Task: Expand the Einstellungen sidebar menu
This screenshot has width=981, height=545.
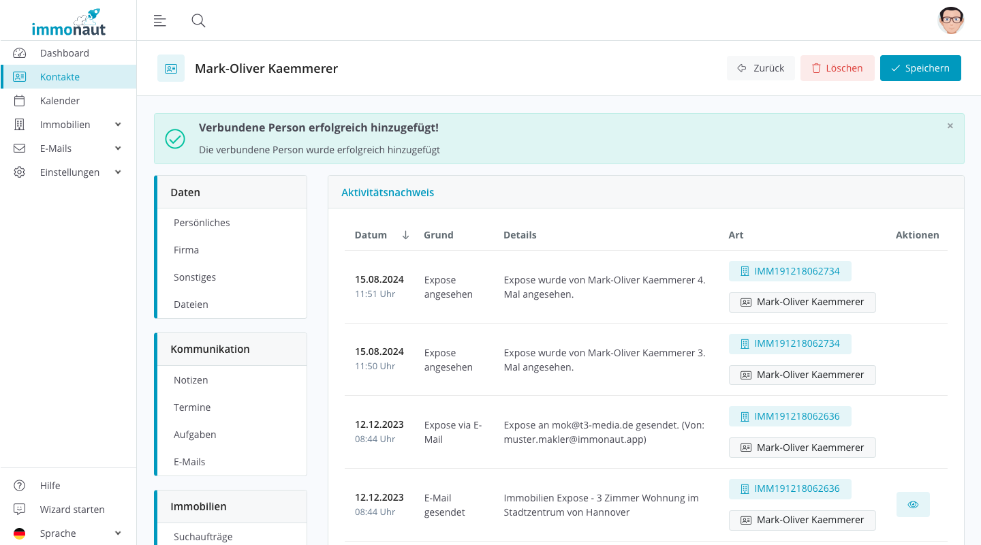Action: pyautogui.click(x=68, y=172)
